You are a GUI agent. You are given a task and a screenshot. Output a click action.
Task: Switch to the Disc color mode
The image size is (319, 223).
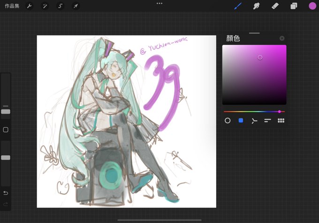[x=228, y=121]
